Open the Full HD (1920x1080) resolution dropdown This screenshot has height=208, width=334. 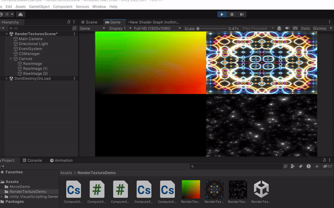point(157,28)
